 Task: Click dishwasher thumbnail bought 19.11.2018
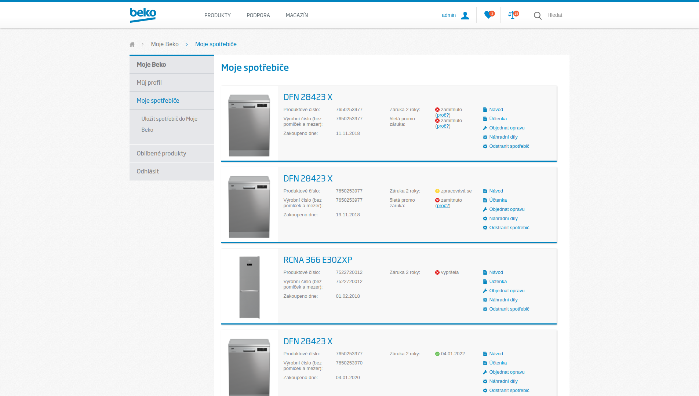[249, 206]
